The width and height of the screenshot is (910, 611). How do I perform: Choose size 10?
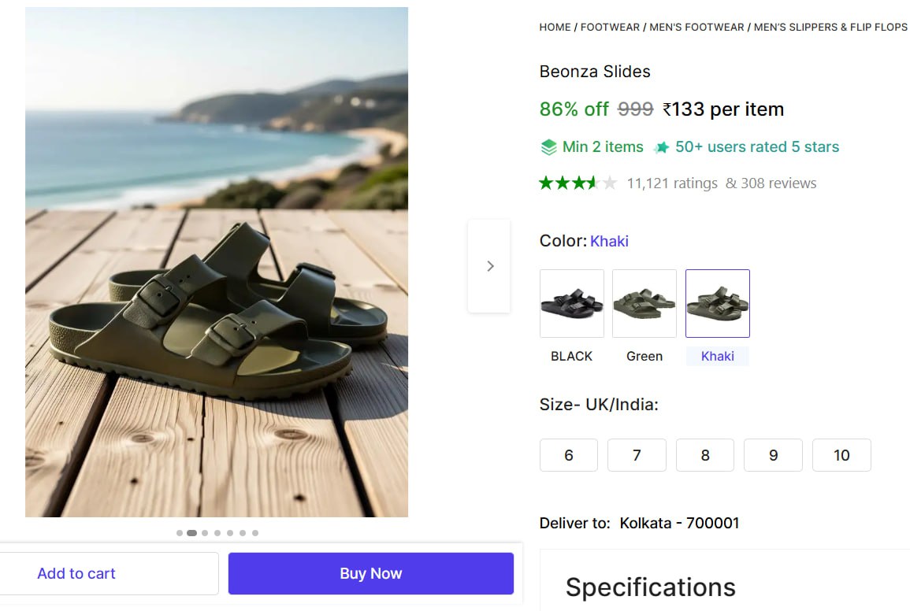[x=841, y=455]
